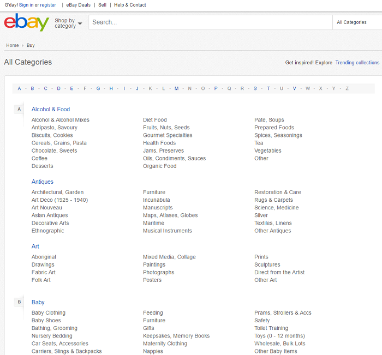Focus the Search input field
The image size is (382, 355).
pyautogui.click(x=210, y=22)
